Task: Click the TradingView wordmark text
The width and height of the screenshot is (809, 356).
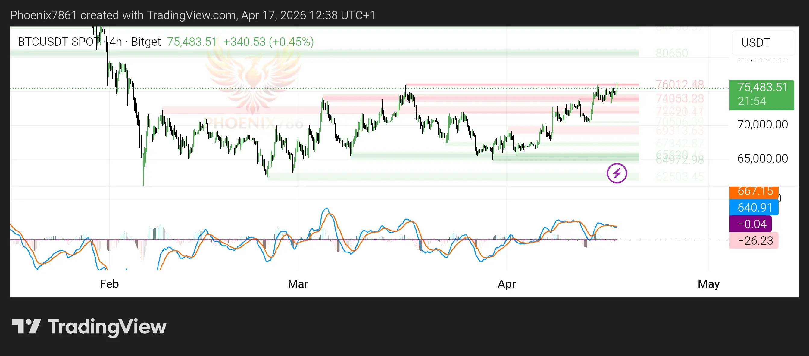Action: coord(107,327)
